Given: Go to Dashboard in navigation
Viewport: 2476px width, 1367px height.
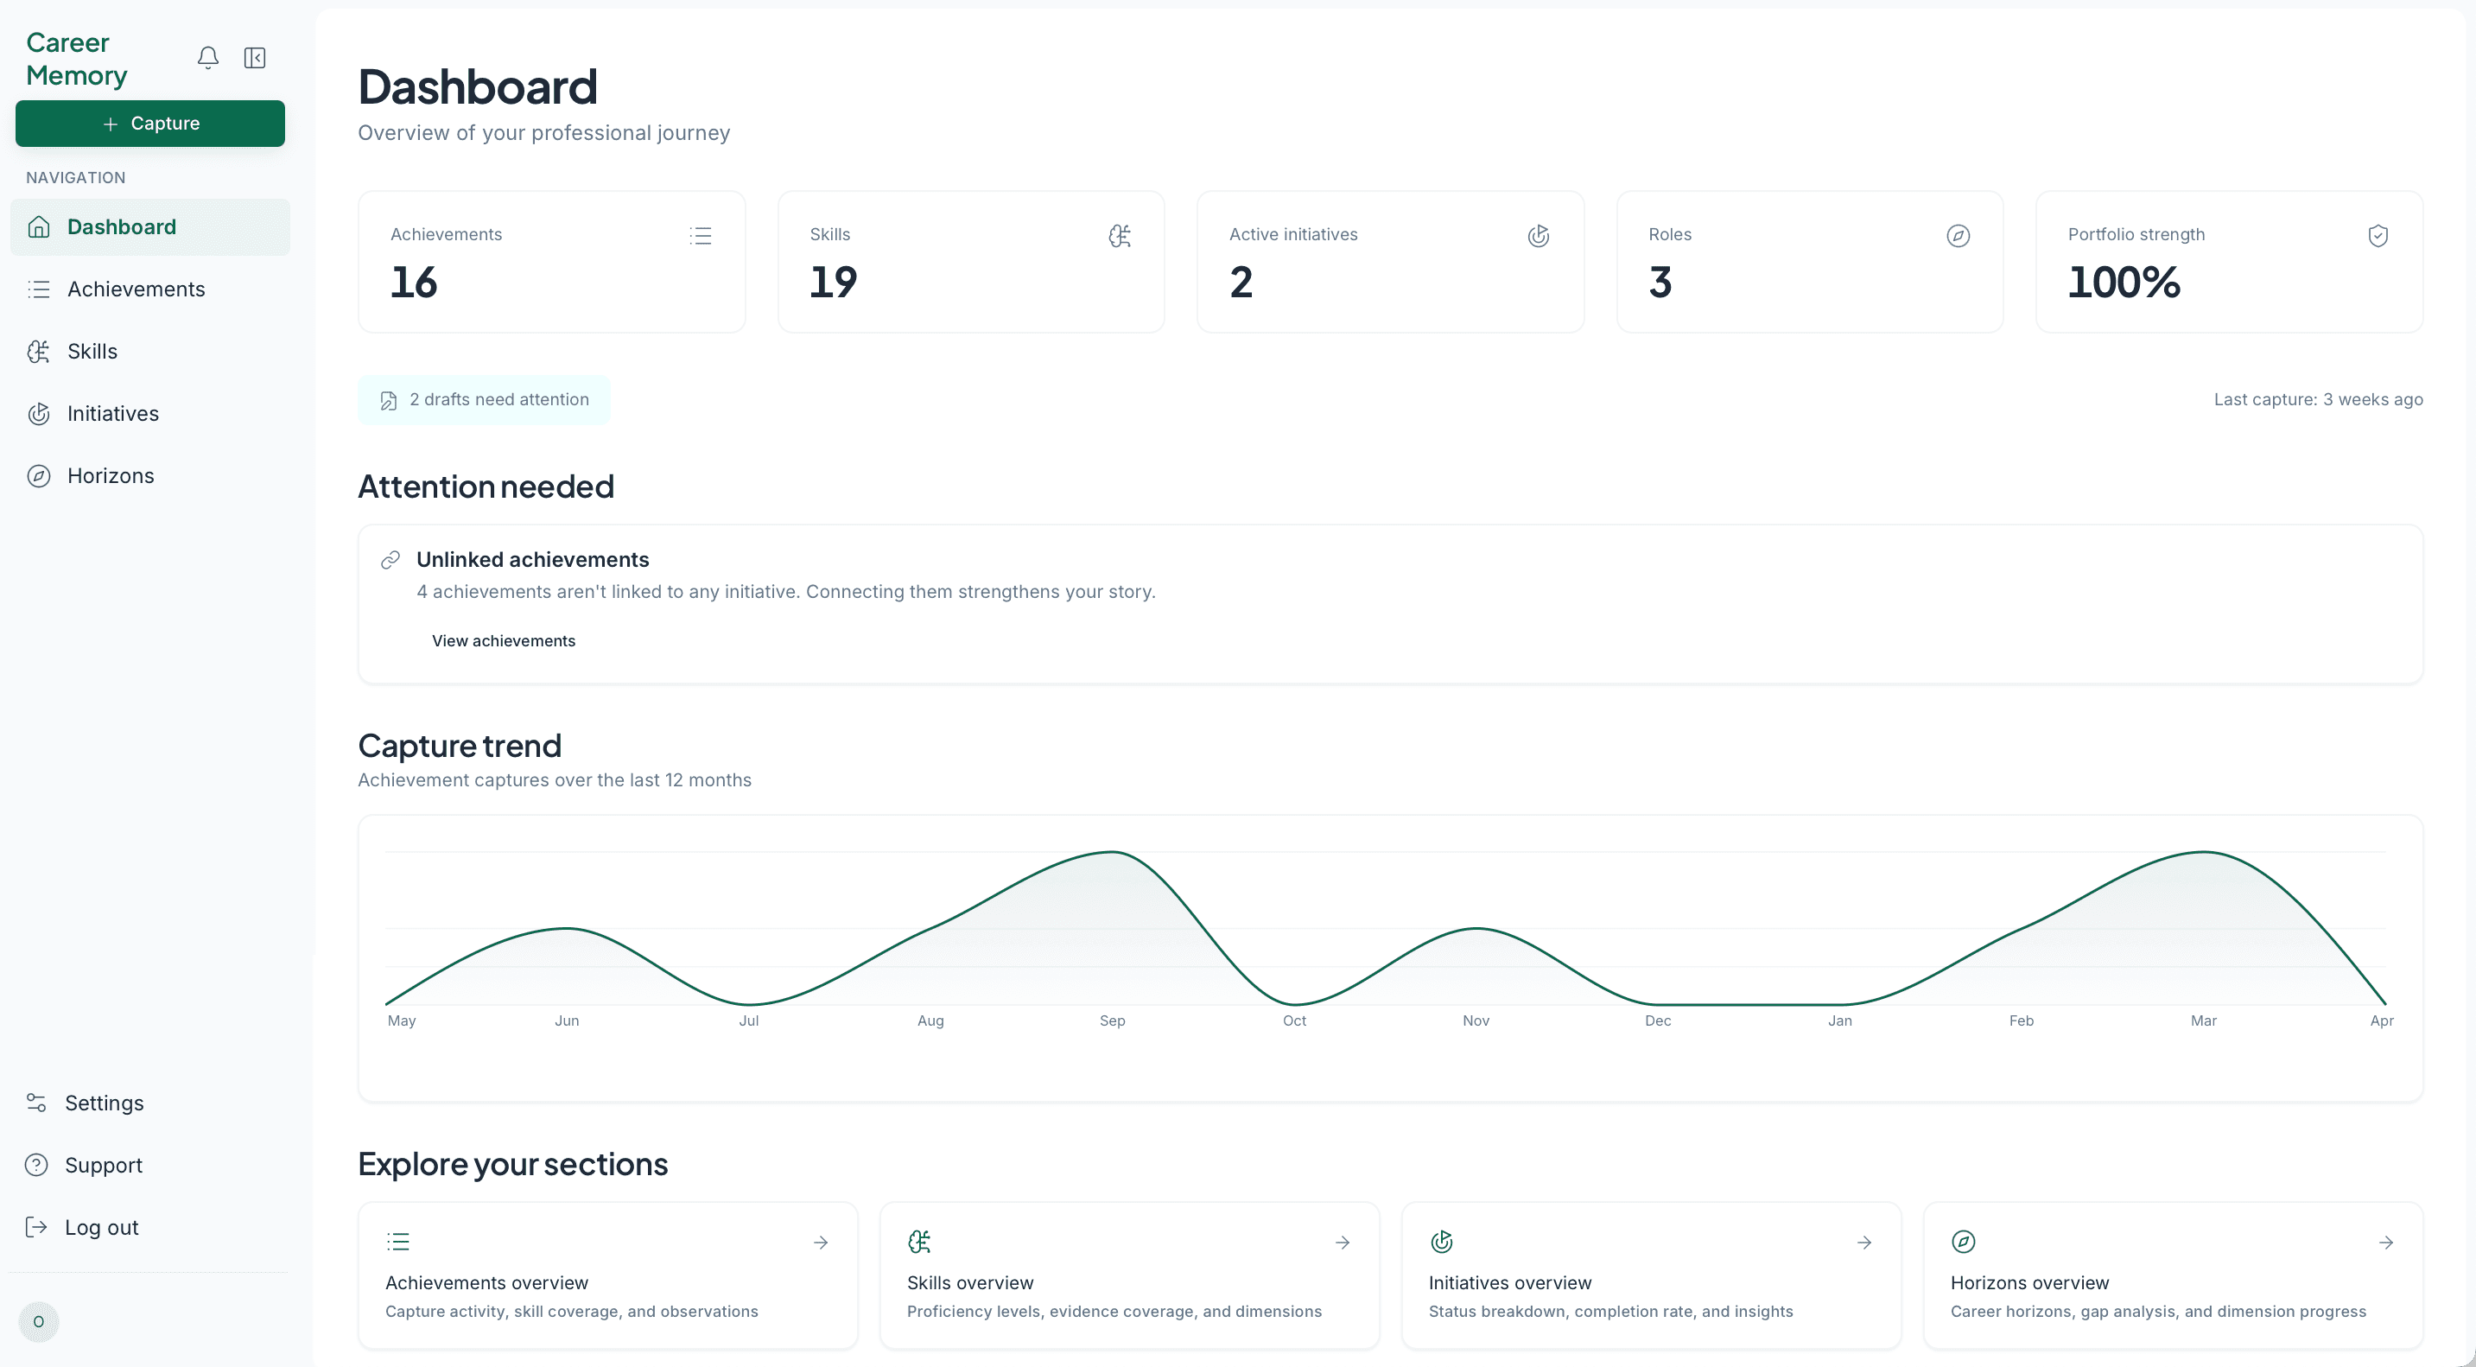Looking at the screenshot, I should 150,227.
